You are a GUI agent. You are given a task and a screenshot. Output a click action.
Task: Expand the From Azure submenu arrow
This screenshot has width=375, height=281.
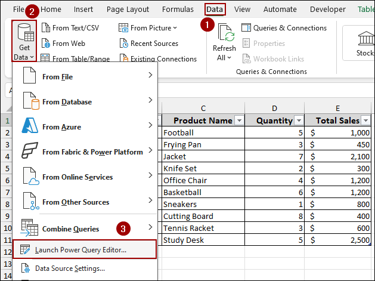pos(150,125)
